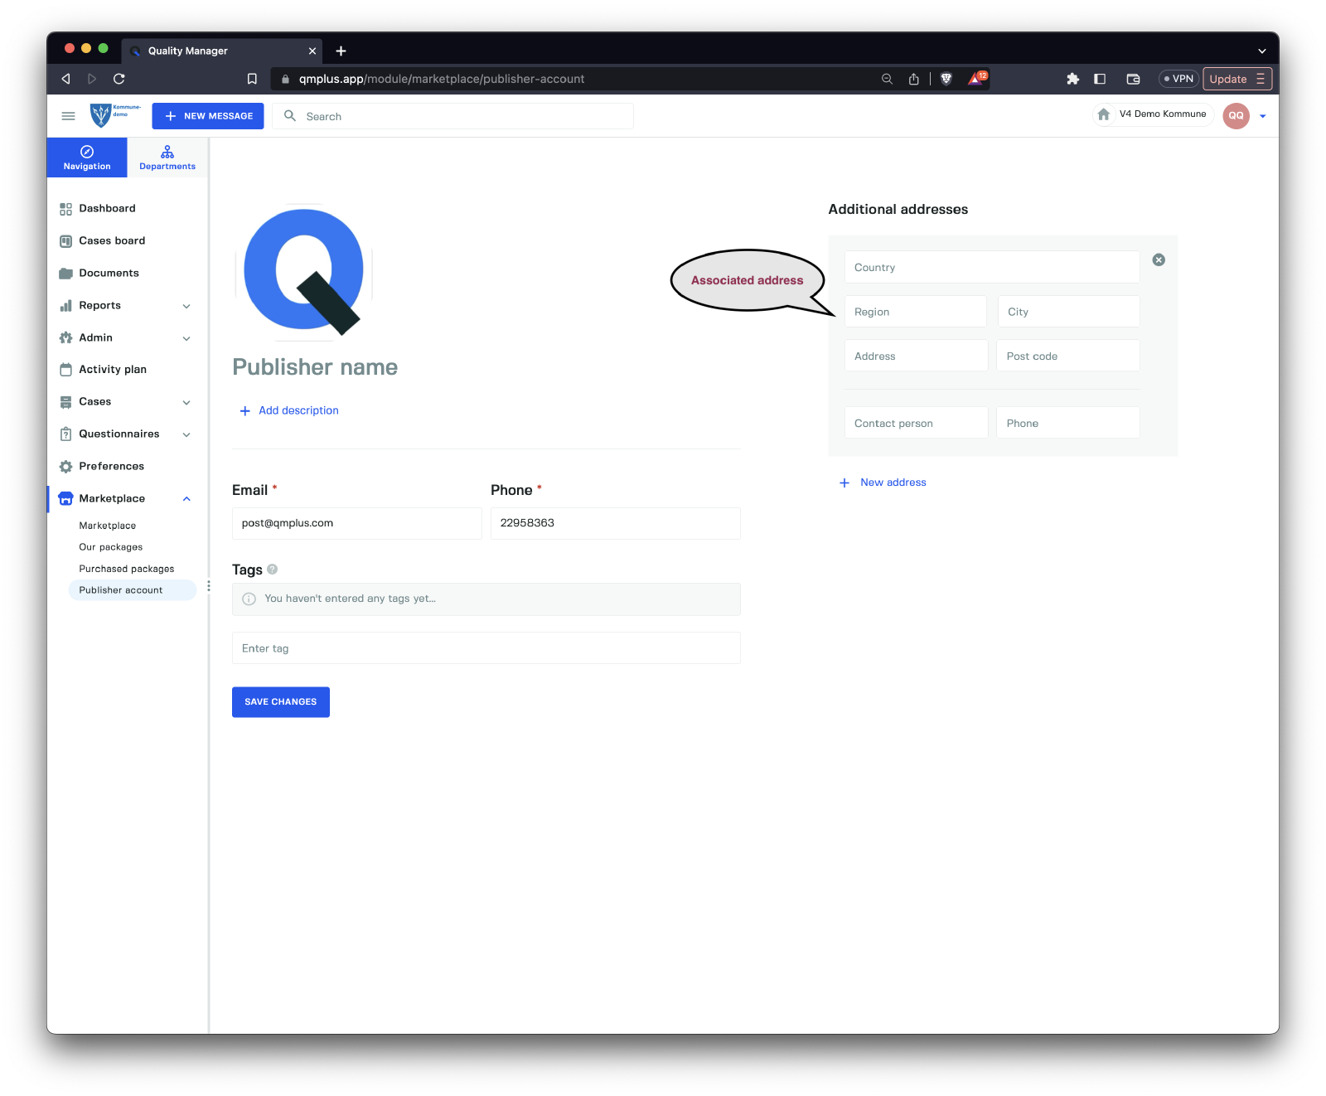Click the QQ user avatar
The height and width of the screenshot is (1096, 1326).
pyautogui.click(x=1236, y=116)
